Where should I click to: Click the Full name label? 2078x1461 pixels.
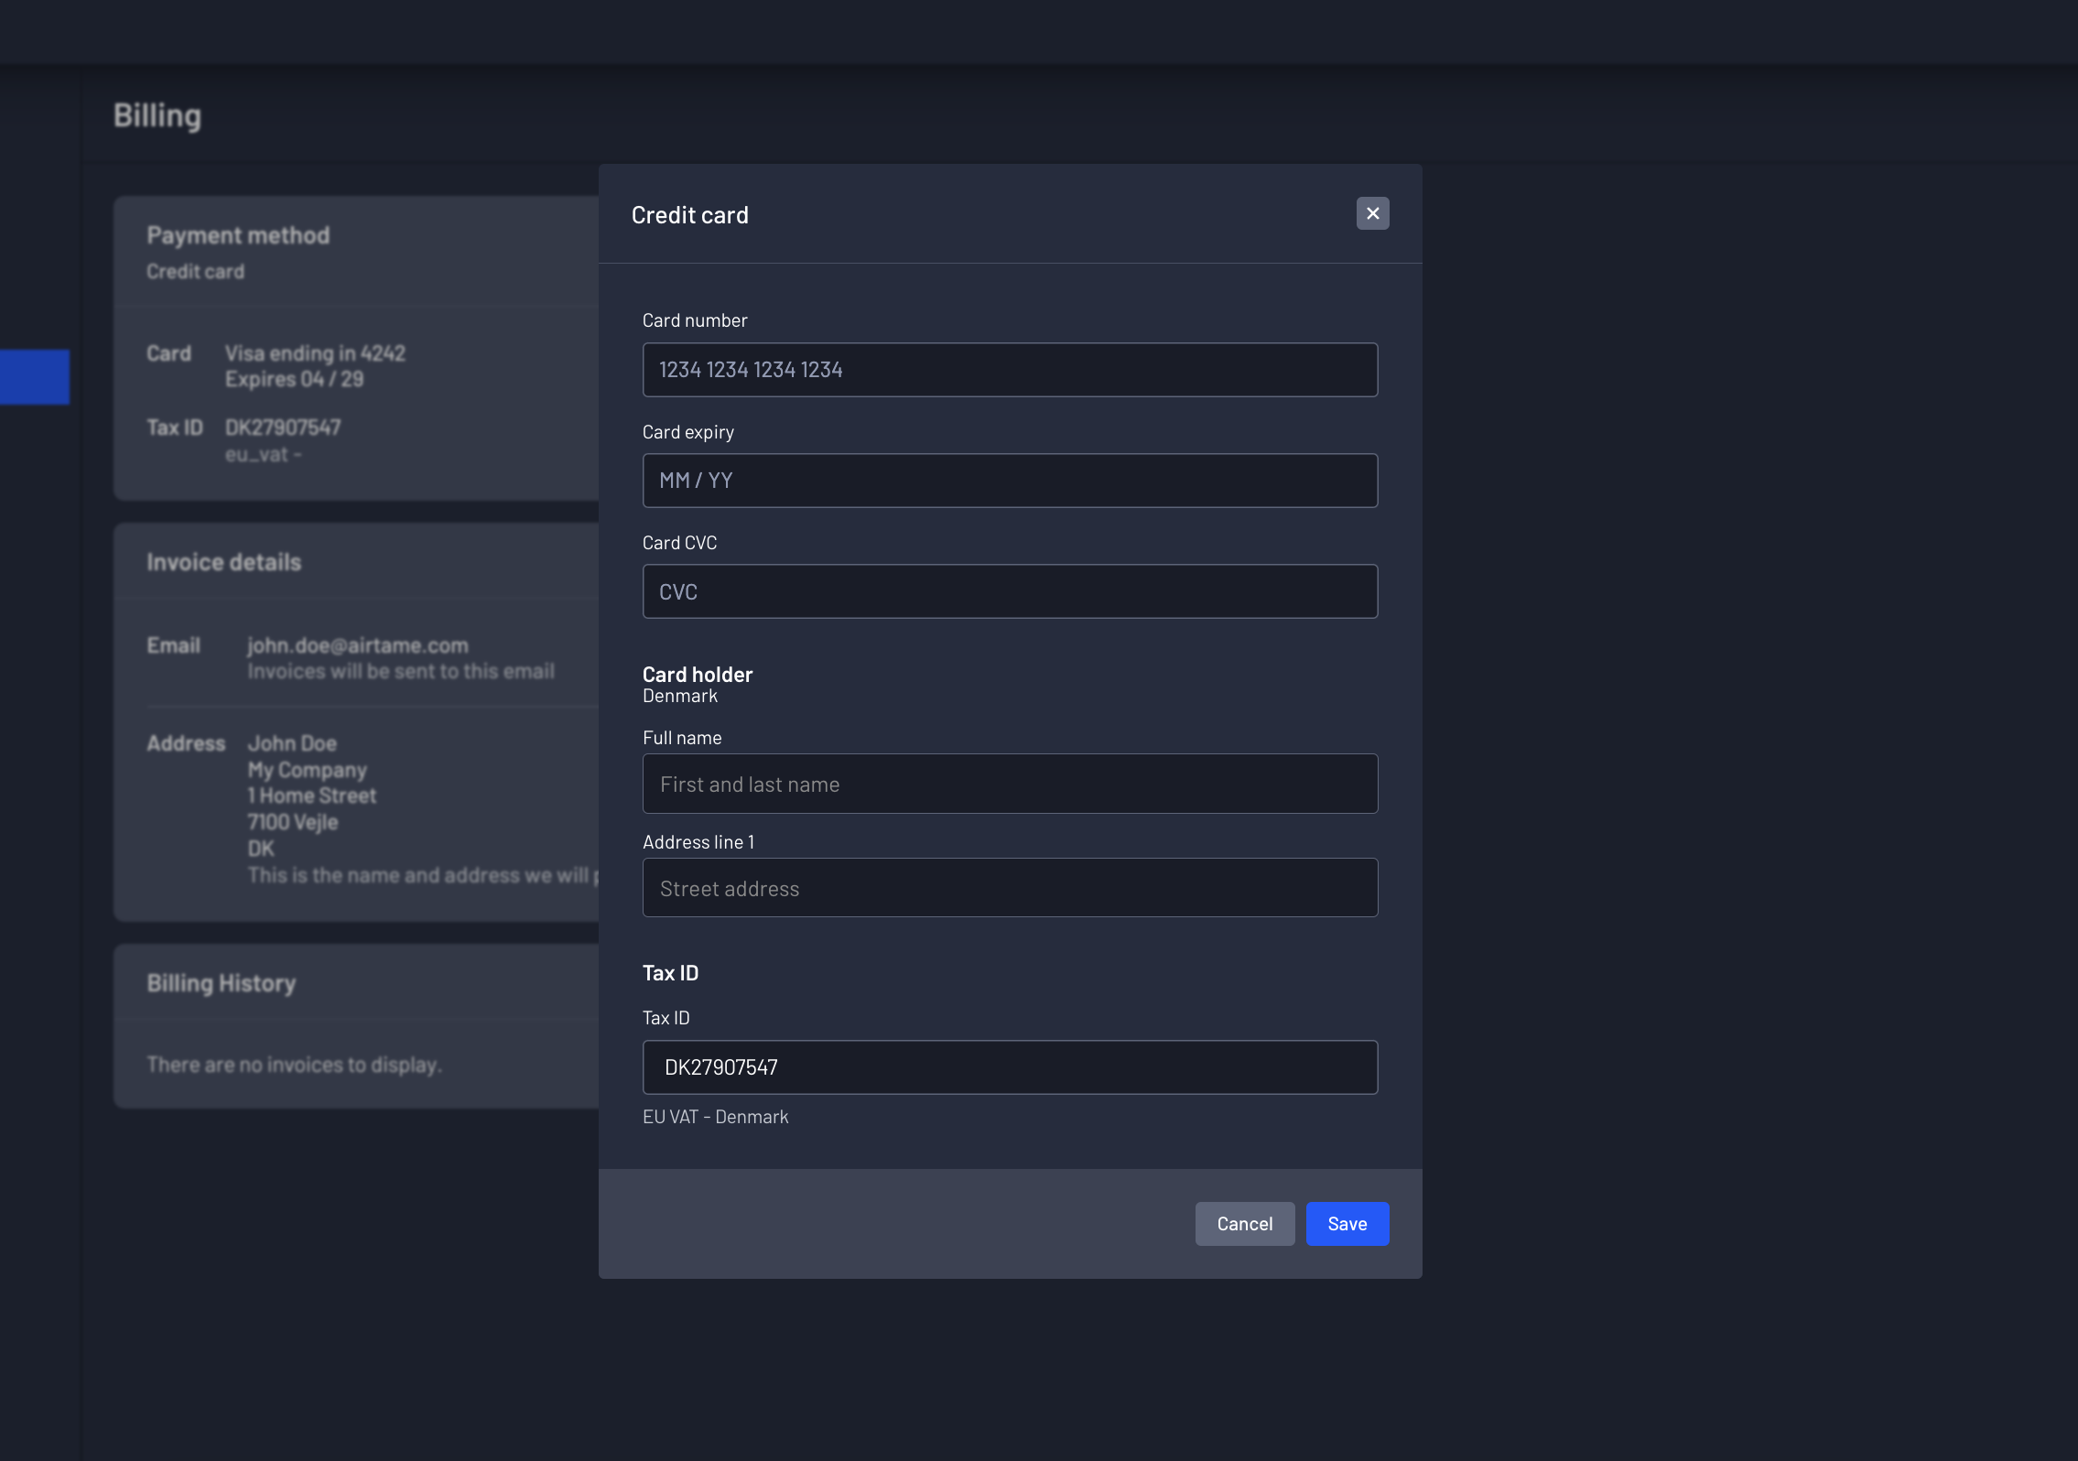682,738
